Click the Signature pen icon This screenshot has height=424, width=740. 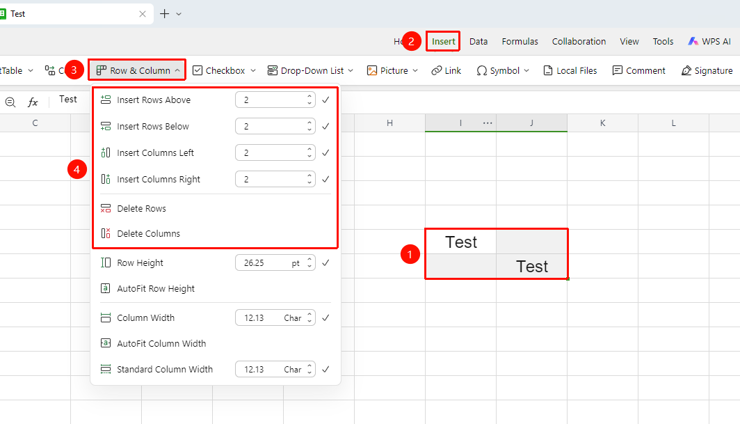point(686,70)
